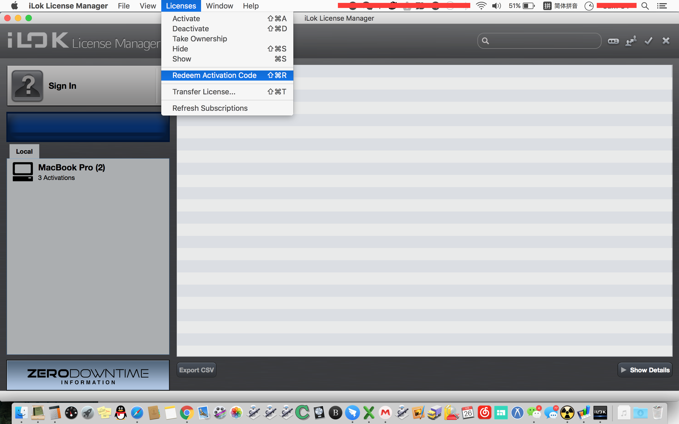Click the Transfer License people icon in toolbar
Viewport: 679px width, 424px height.
(x=631, y=41)
